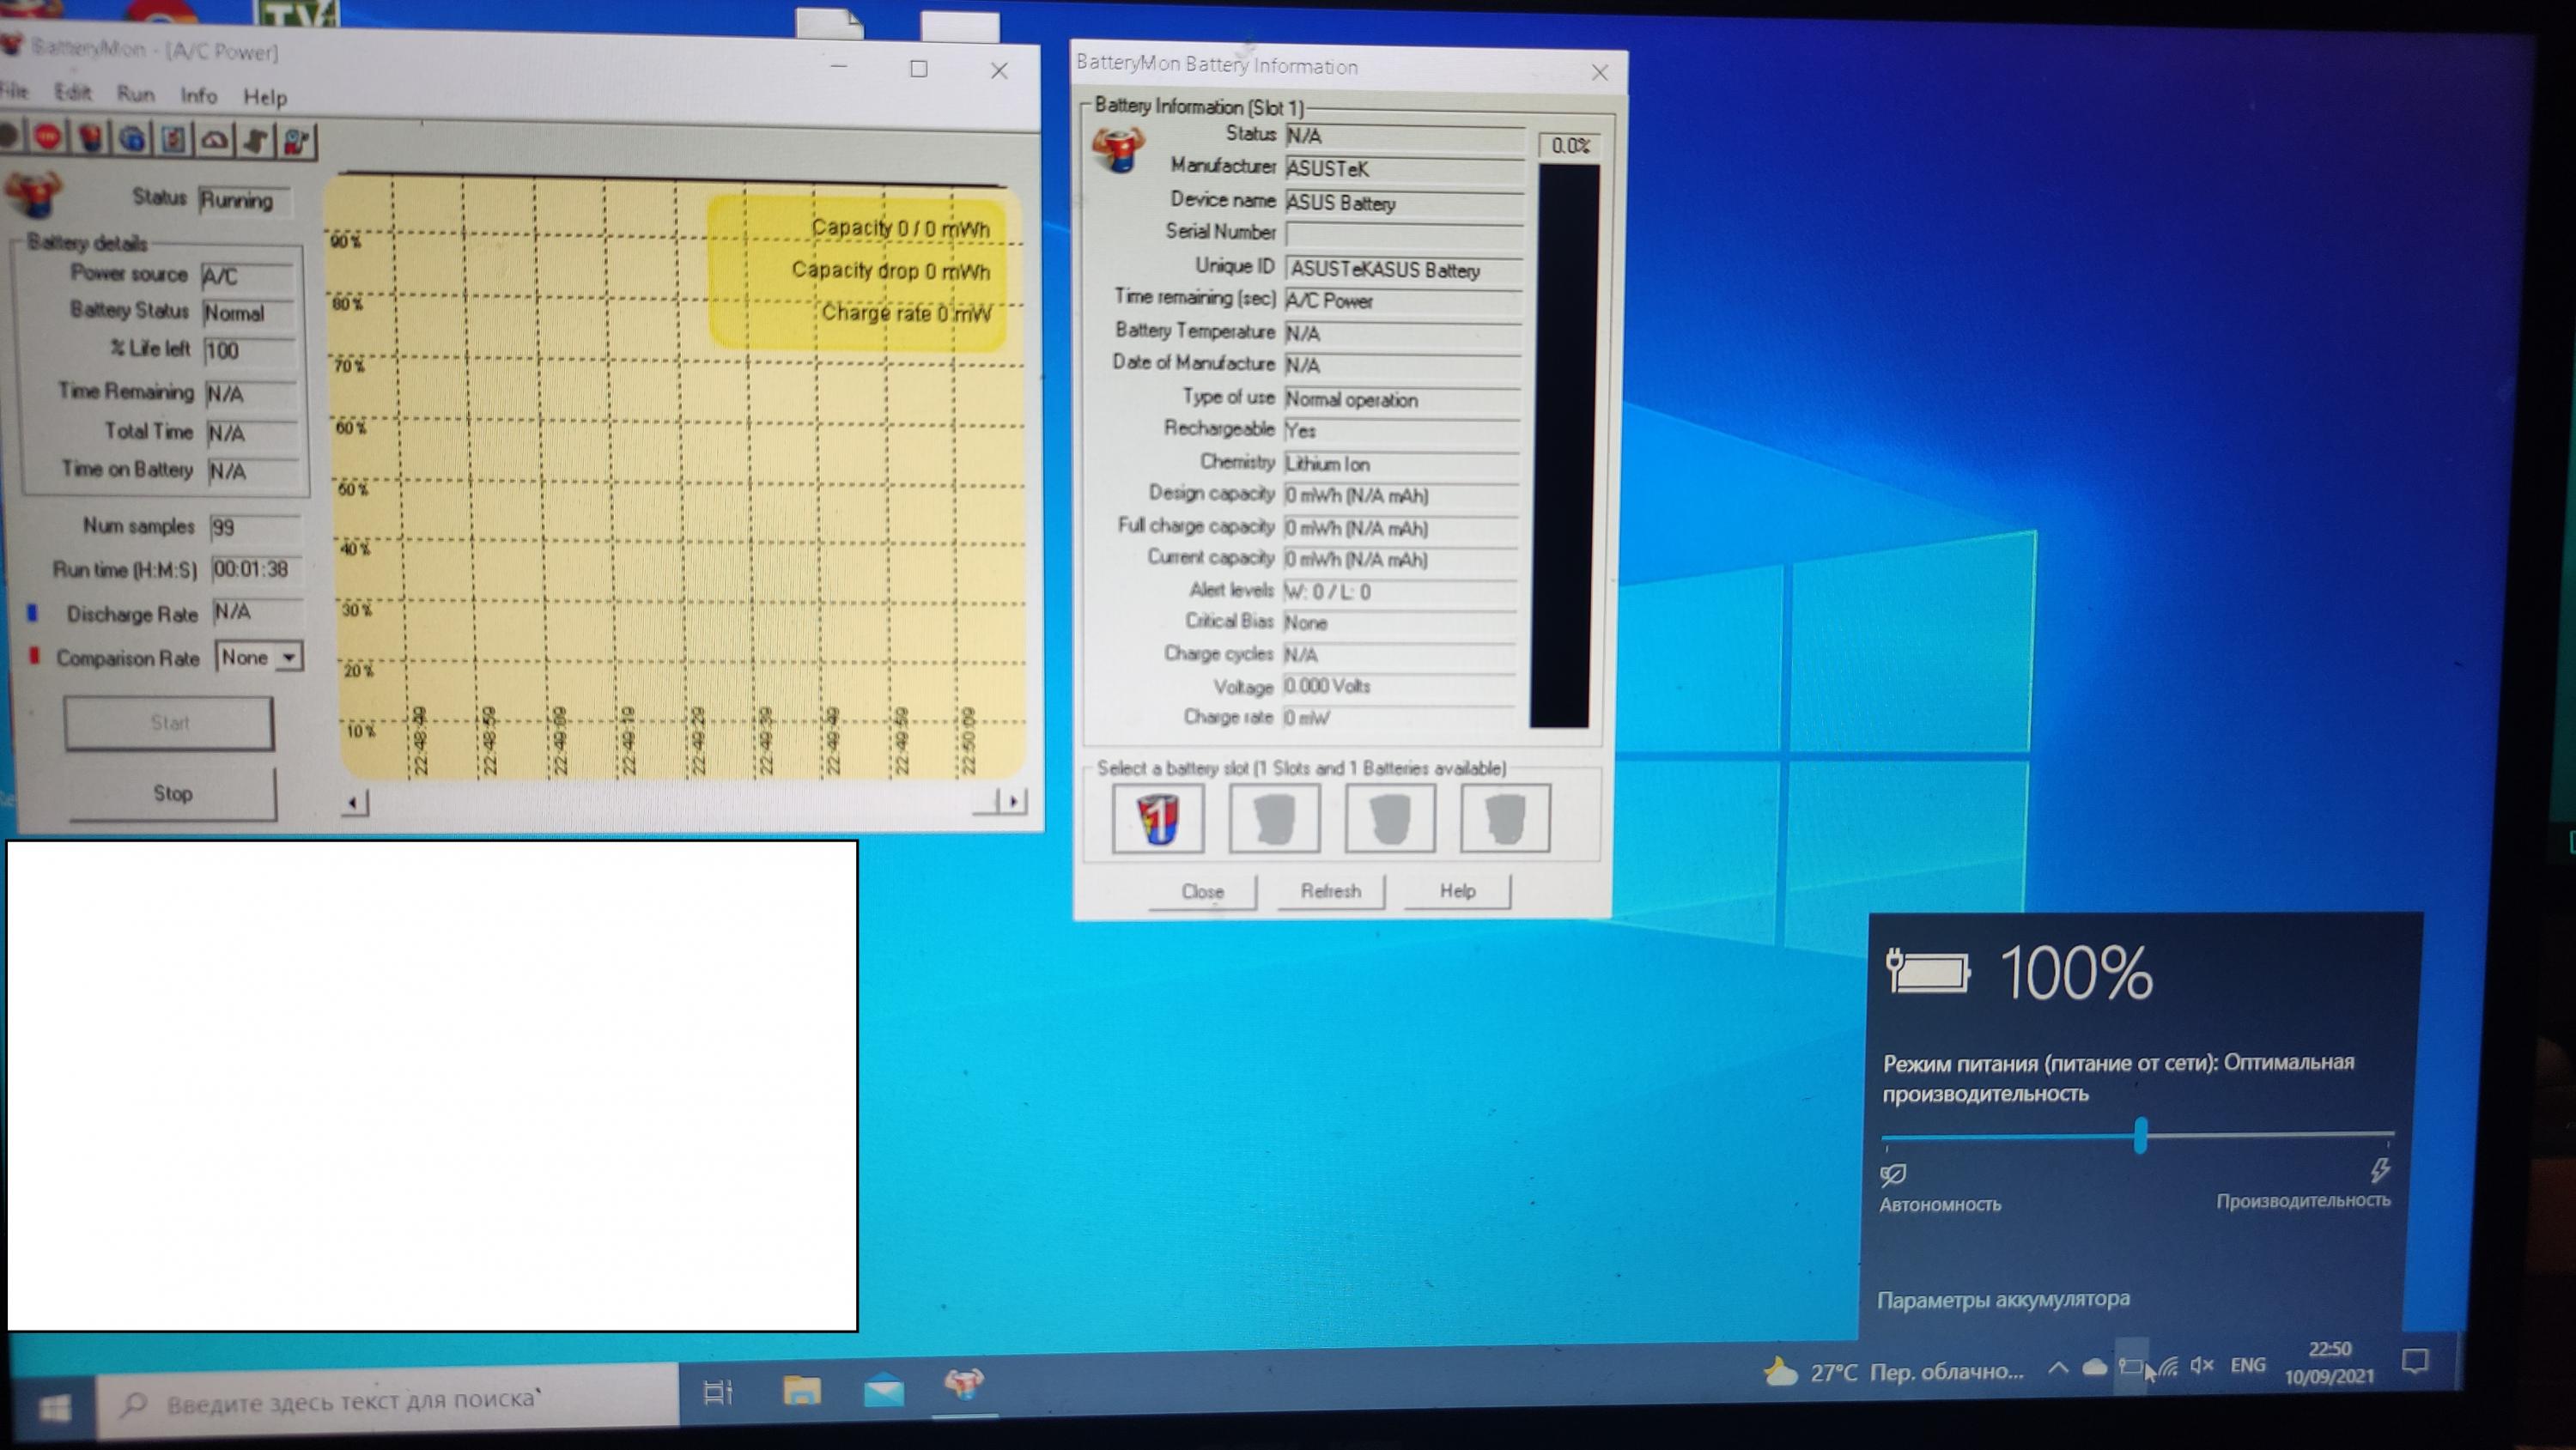Click the scroll log toolbar icon
Screen dimensions: 2576x1450
click(x=256, y=141)
